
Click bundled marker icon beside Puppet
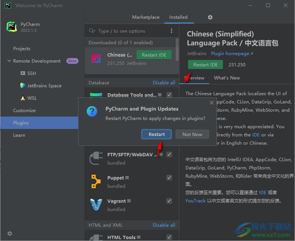tap(127, 178)
